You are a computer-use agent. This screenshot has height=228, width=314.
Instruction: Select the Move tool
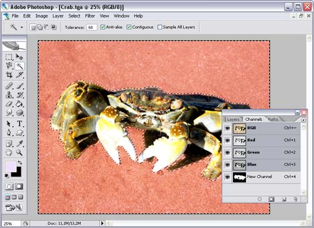pos(19,57)
